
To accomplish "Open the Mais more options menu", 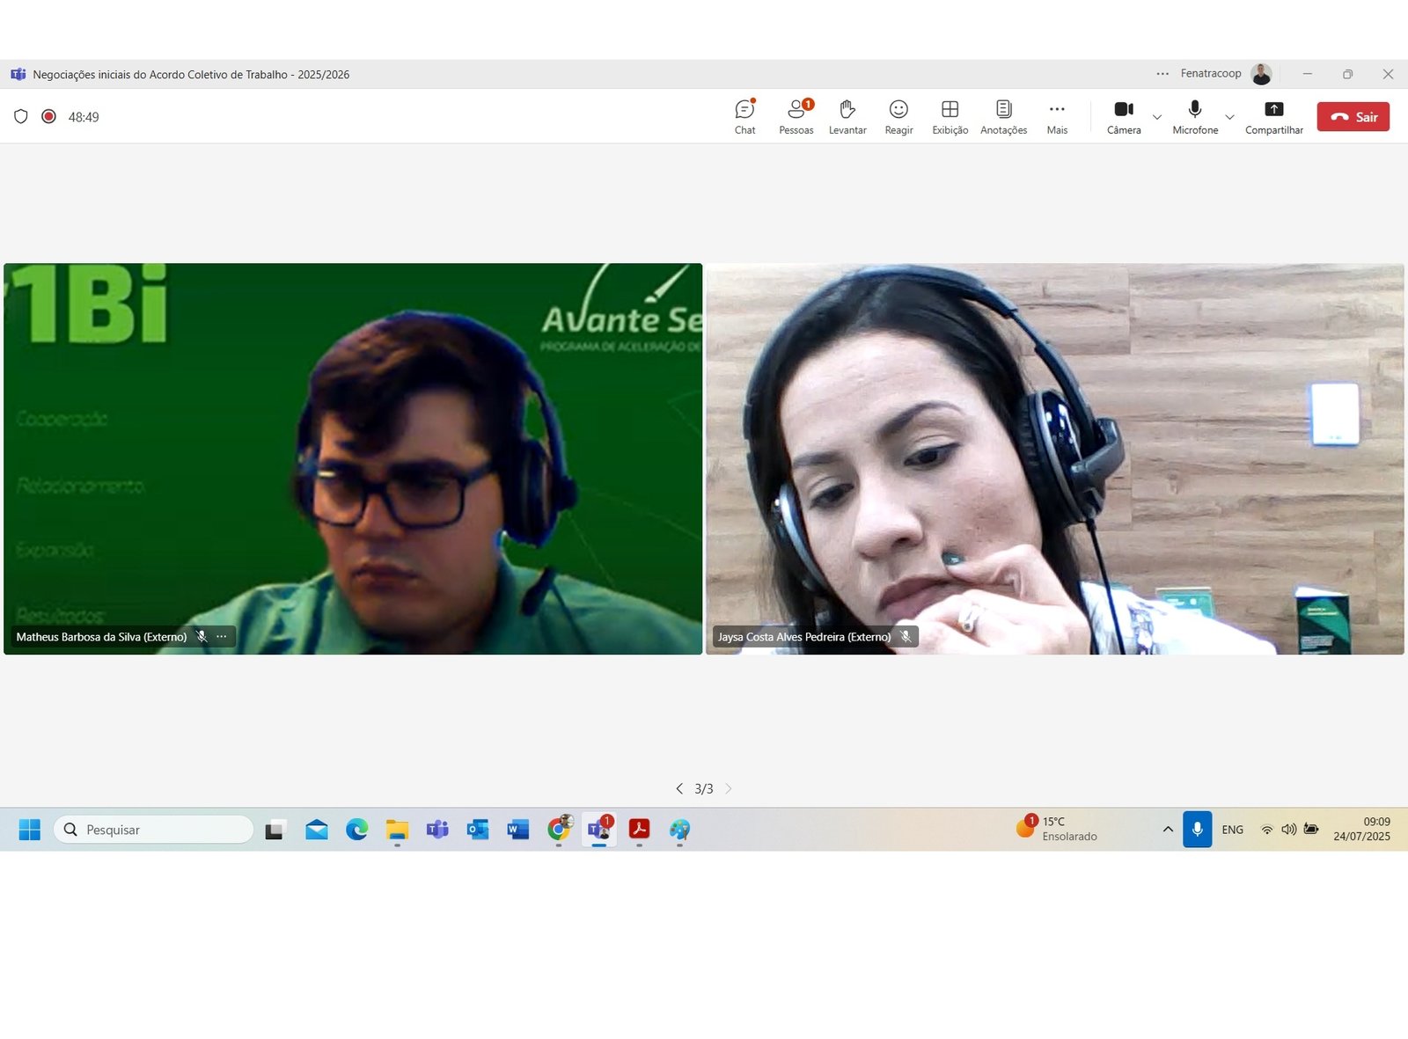I will (x=1057, y=116).
